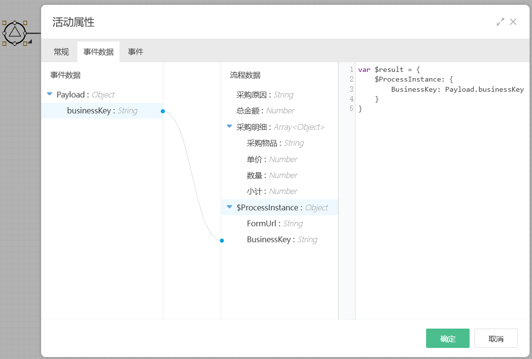
Task: Collapse the 采购明细 array node
Action: [x=229, y=127]
